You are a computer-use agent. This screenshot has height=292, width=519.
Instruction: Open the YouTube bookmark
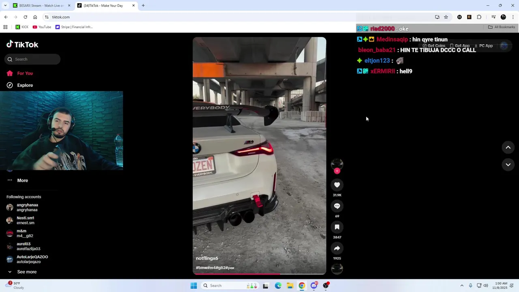click(x=42, y=27)
